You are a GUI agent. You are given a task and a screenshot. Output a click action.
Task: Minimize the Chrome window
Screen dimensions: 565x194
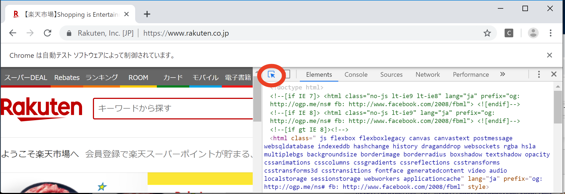tap(501, 8)
